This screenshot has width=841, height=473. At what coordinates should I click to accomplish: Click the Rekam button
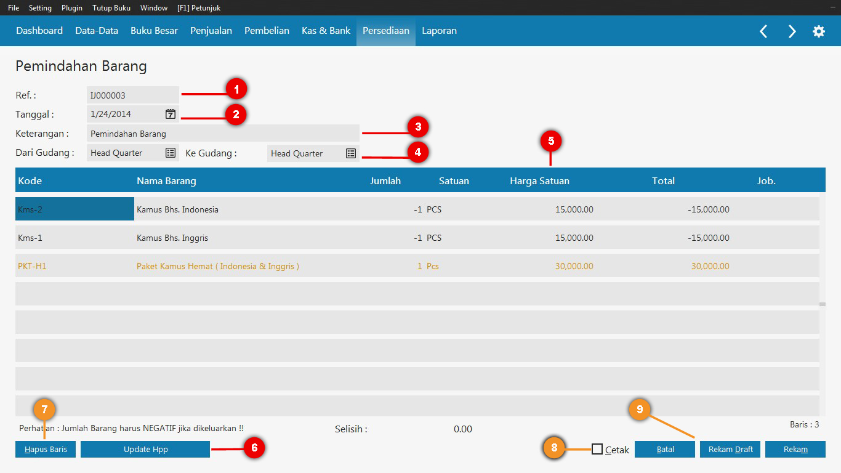click(795, 449)
